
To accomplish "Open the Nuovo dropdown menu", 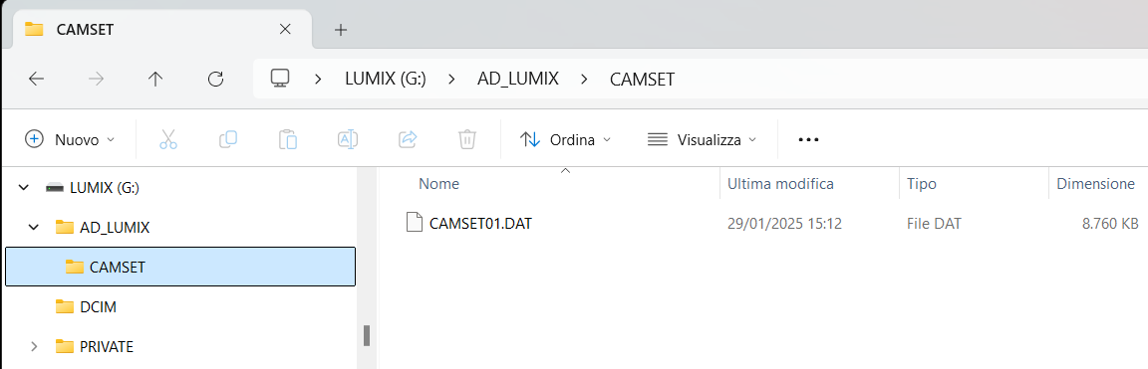I will click(71, 139).
